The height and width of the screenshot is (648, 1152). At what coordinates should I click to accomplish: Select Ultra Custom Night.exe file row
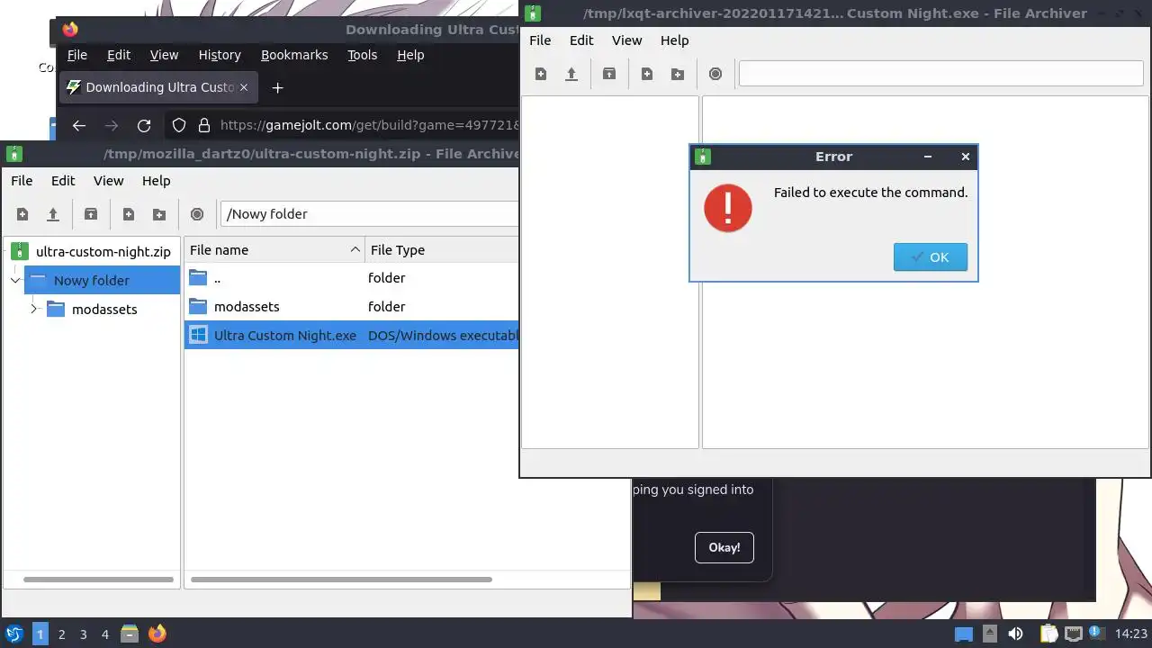click(x=352, y=336)
